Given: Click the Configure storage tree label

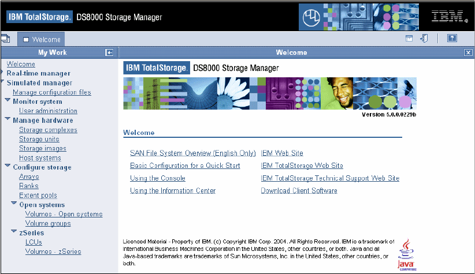Looking at the screenshot, I should [x=42, y=167].
